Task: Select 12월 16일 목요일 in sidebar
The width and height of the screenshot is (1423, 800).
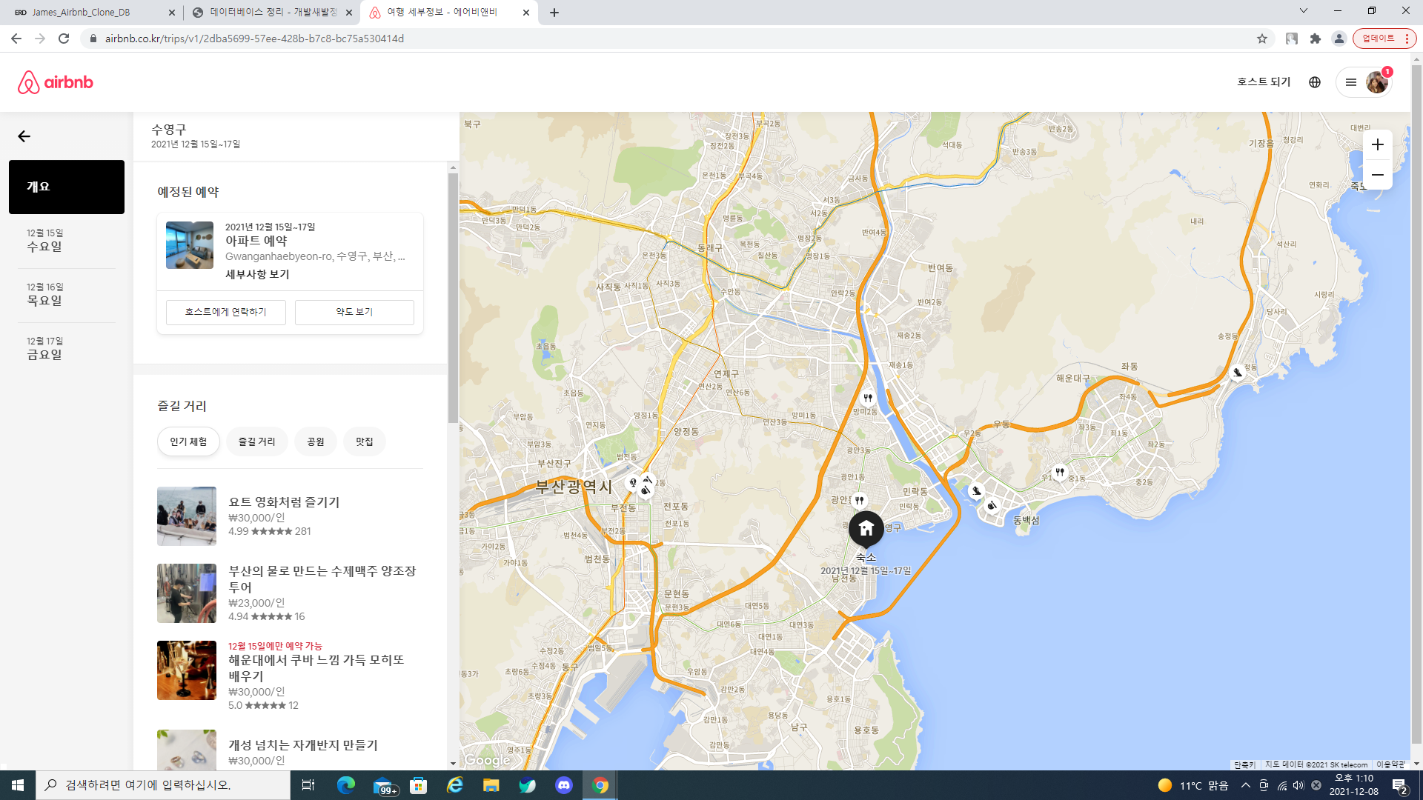Action: click(45, 295)
